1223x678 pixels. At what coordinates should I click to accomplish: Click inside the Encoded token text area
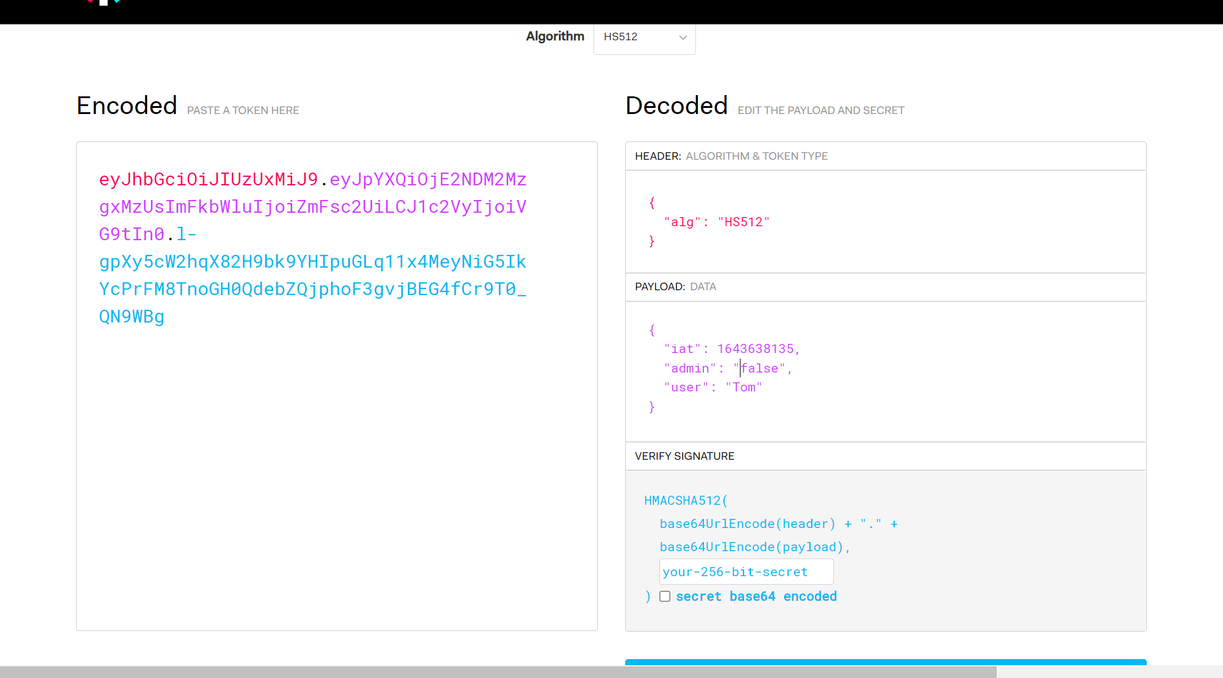pyautogui.click(x=337, y=386)
